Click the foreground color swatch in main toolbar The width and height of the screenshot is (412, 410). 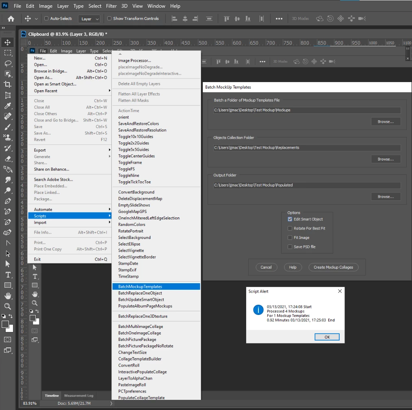5,325
